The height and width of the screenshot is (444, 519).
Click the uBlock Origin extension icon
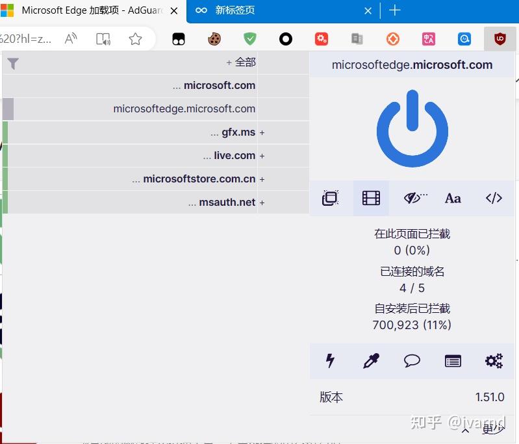pyautogui.click(x=500, y=39)
